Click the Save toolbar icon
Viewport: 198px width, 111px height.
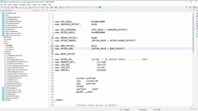tap(6, 7)
